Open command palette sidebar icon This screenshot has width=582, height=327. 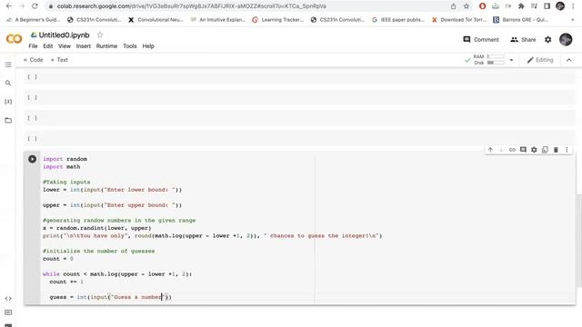(x=8, y=312)
